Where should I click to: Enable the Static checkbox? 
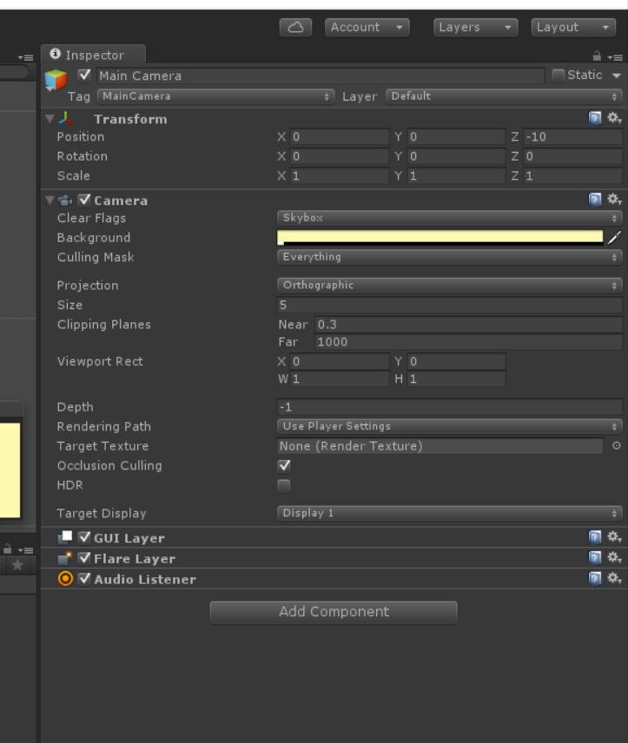[x=559, y=76]
